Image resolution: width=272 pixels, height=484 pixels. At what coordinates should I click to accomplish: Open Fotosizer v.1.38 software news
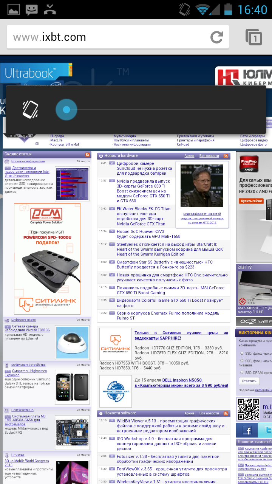click(x=168, y=459)
